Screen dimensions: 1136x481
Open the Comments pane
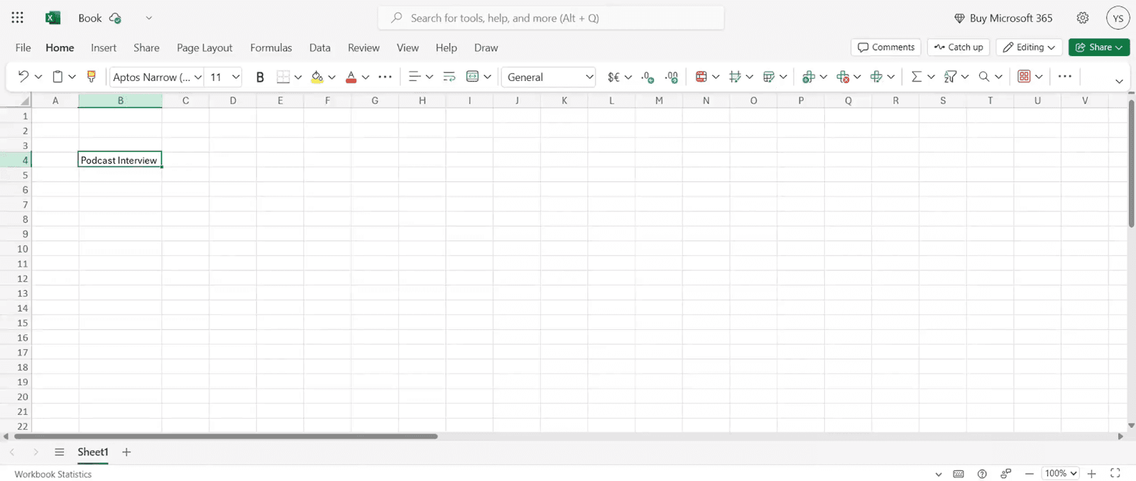coord(886,48)
